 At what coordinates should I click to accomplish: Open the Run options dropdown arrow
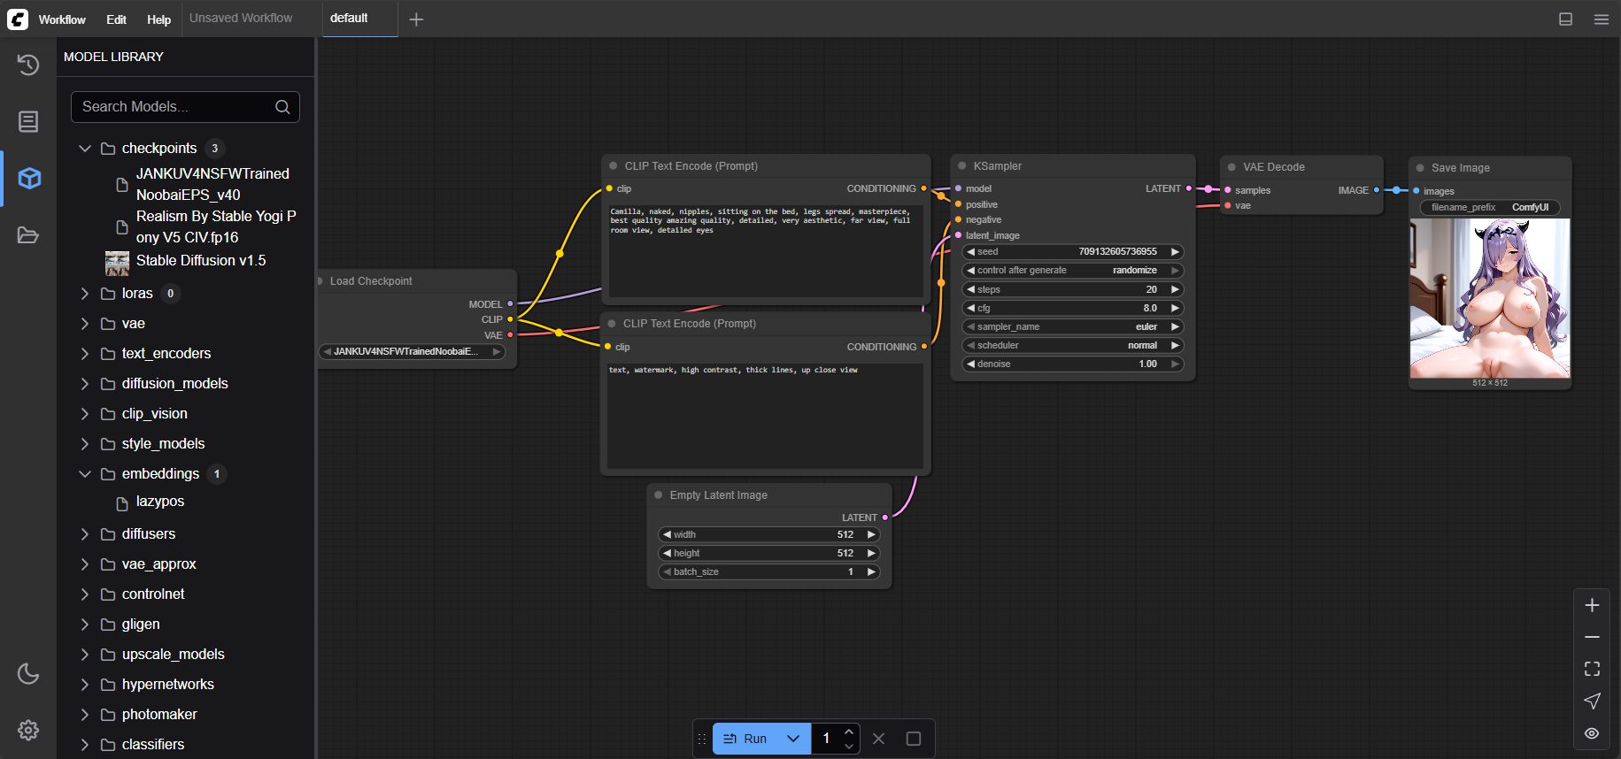click(793, 739)
